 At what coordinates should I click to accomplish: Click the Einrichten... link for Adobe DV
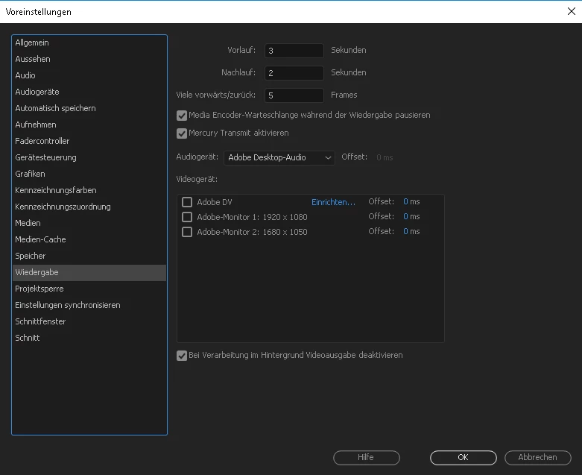tap(333, 202)
